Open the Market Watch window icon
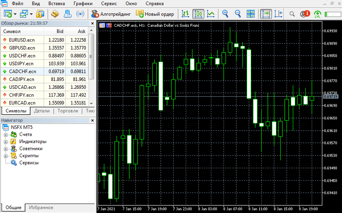Screen dimensions: 342x213 click(40, 14)
